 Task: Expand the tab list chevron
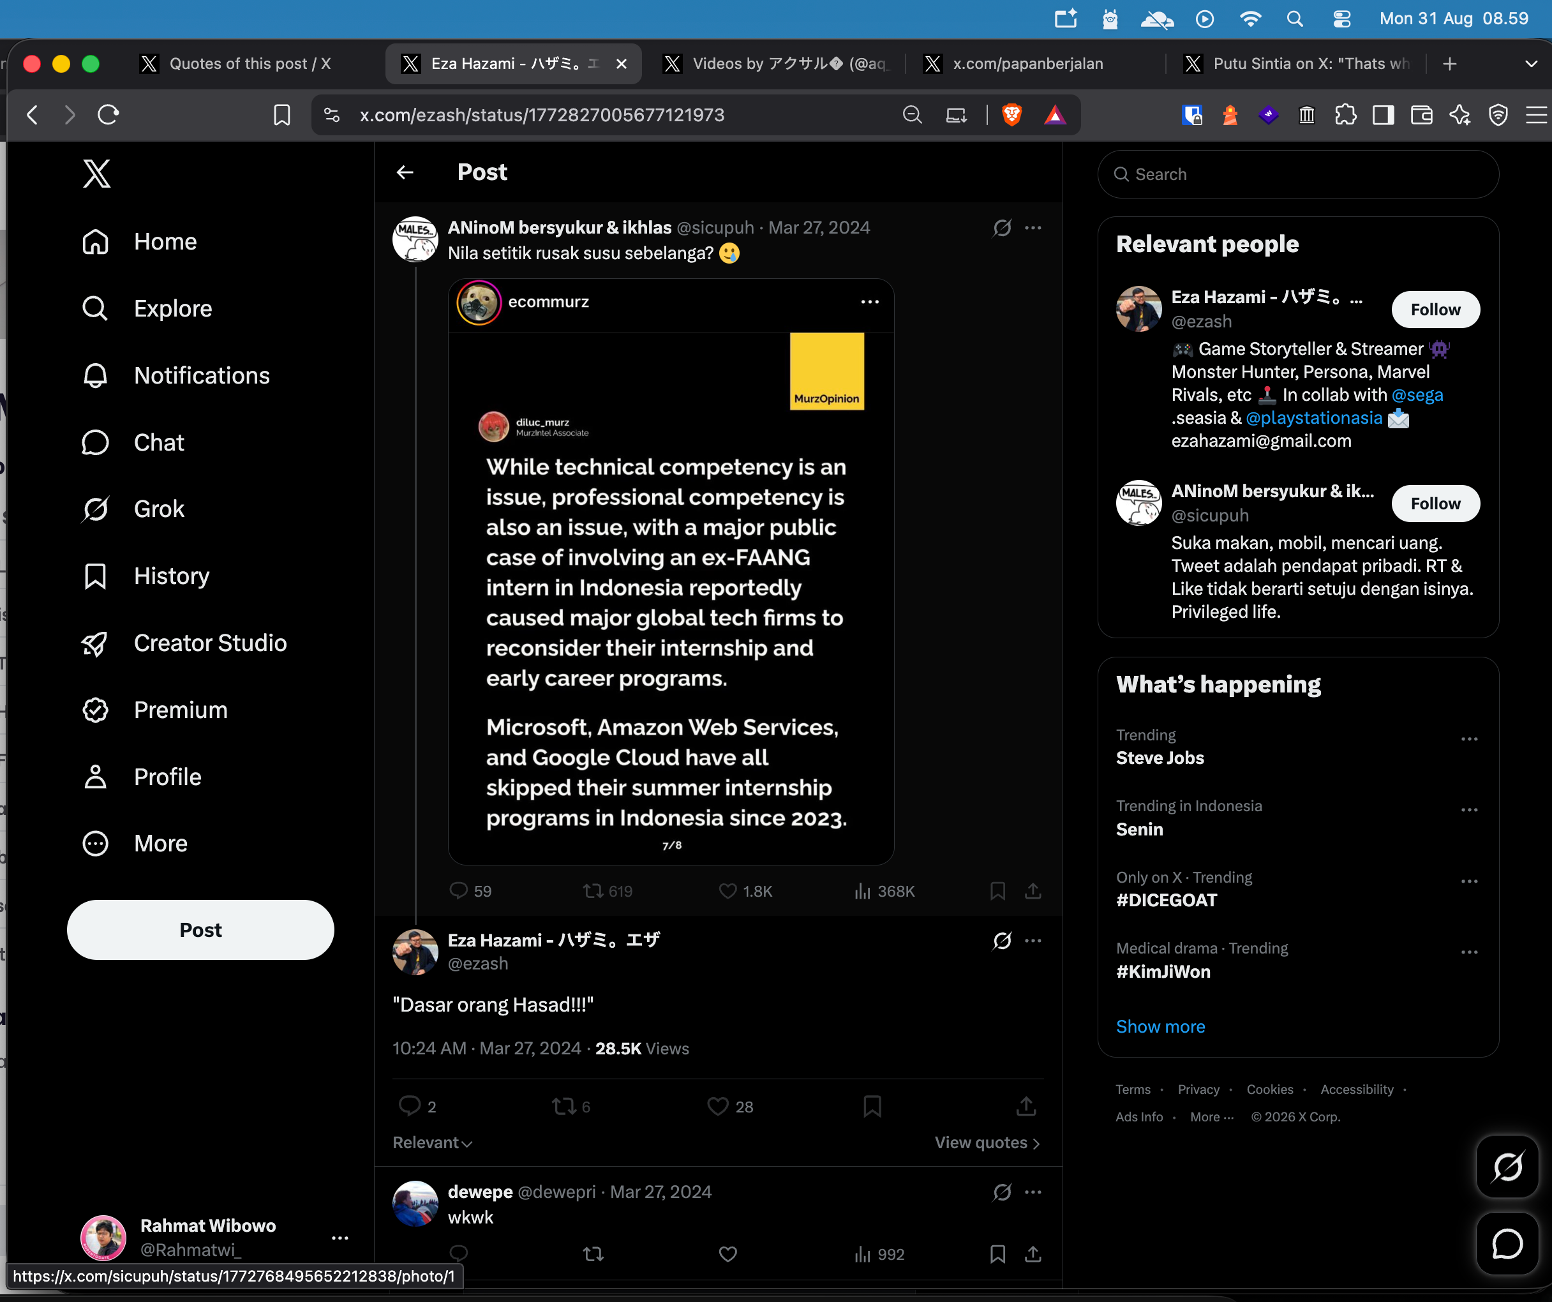[1532, 64]
